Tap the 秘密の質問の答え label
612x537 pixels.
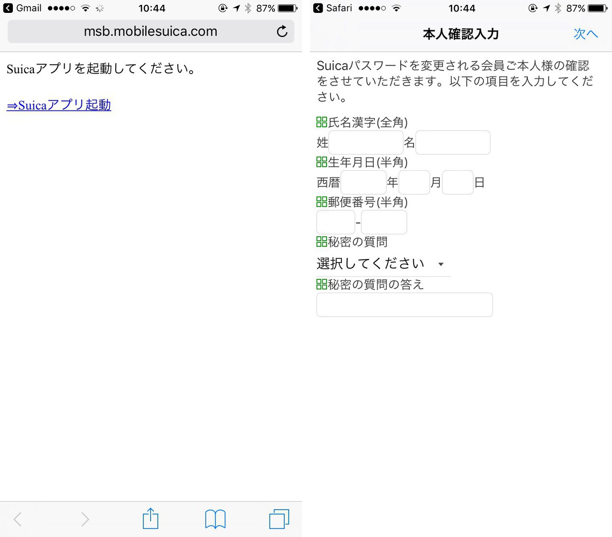376,285
